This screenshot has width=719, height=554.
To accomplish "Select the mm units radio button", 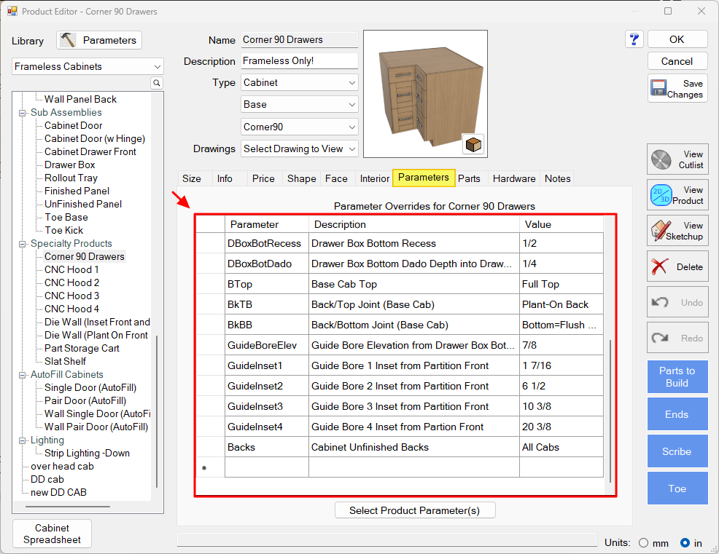I will point(643,542).
